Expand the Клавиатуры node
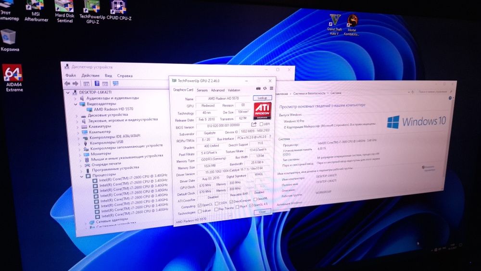This screenshot has height=271, width=481. point(77,127)
